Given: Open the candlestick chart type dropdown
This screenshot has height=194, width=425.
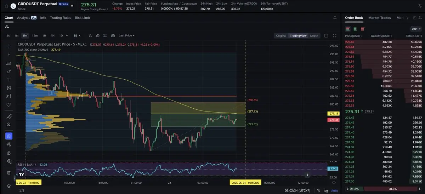Looking at the screenshot, I should pyautogui.click(x=77, y=35).
